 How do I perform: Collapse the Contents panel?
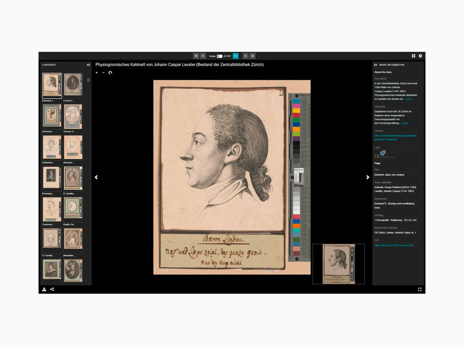89,65
